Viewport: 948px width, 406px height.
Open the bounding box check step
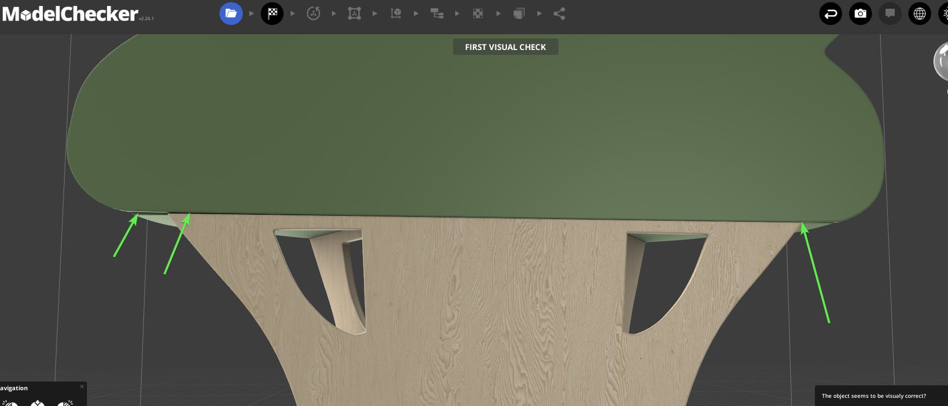pos(354,14)
